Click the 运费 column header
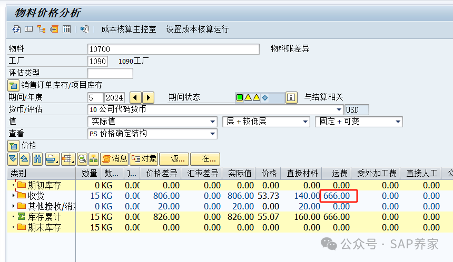Screen dimensions: 453x262 (x=337, y=174)
